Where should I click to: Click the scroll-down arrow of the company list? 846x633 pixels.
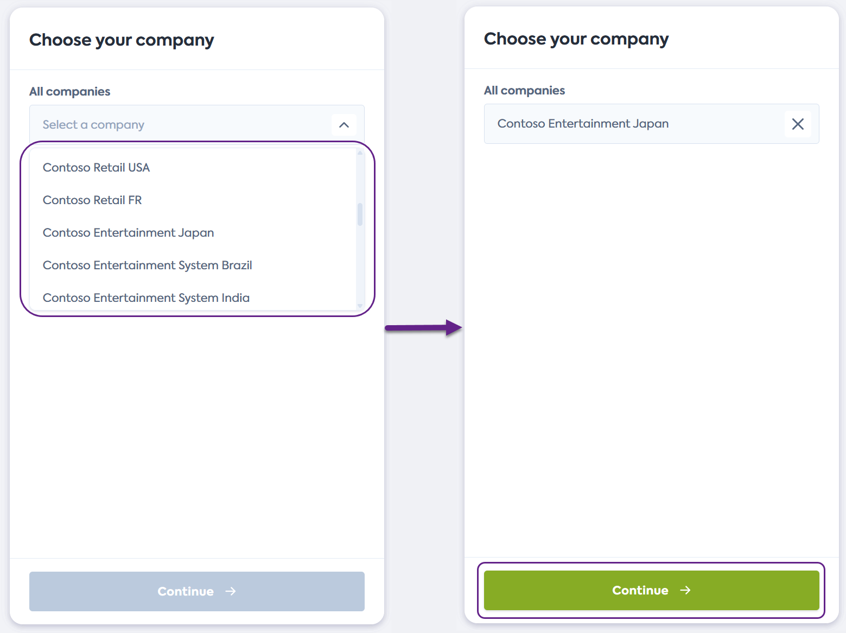click(360, 306)
